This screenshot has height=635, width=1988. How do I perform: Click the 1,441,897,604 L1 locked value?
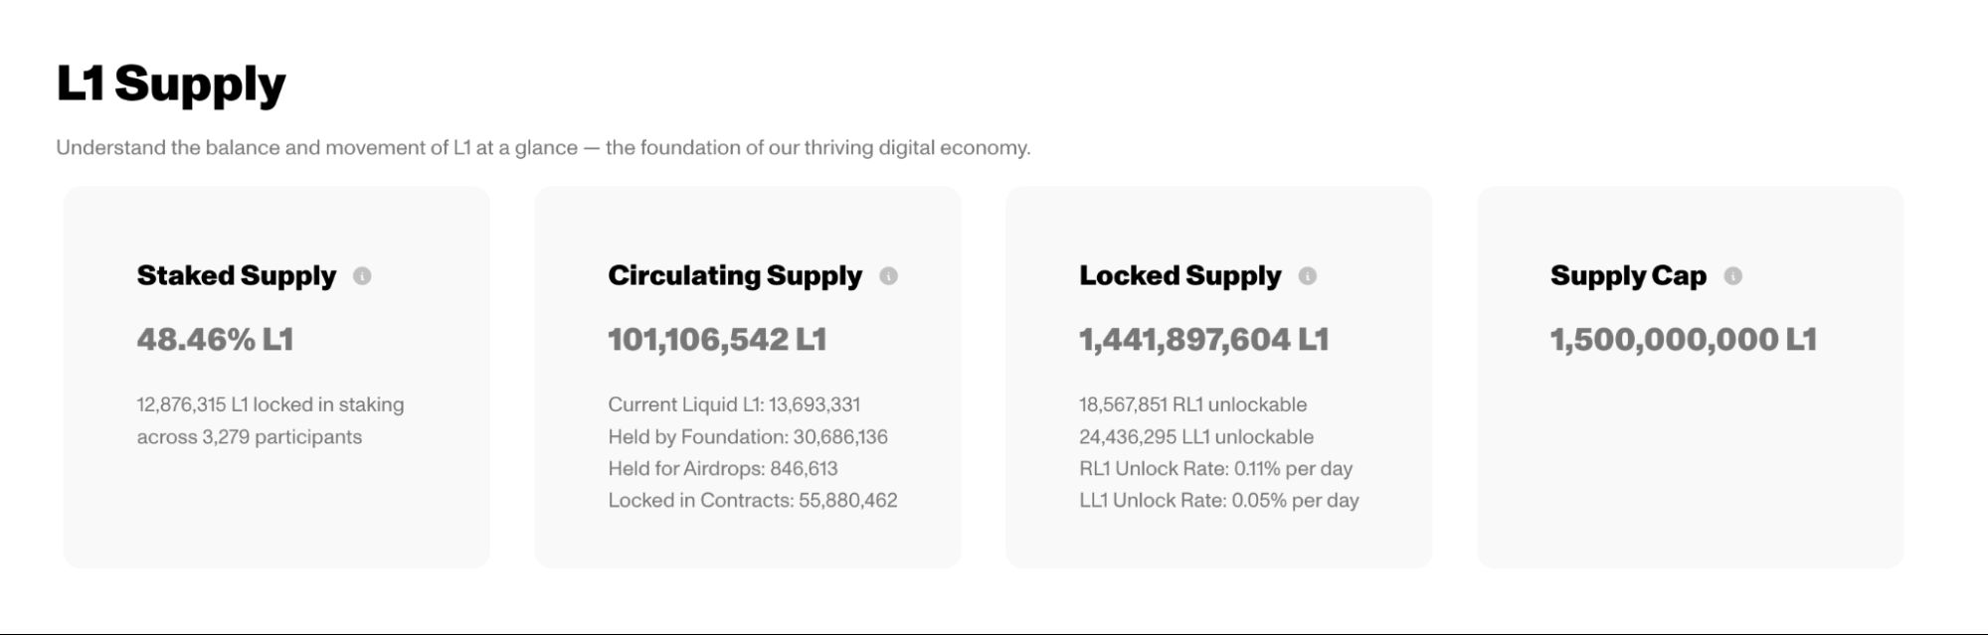click(1203, 340)
